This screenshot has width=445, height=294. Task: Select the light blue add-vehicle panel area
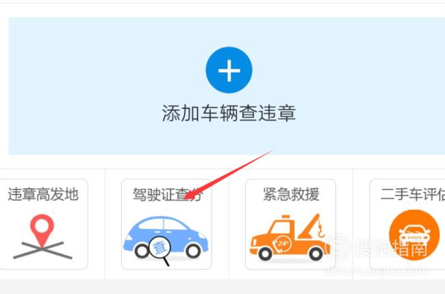tap(227, 86)
